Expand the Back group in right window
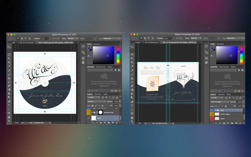251x157 pixels. [215, 110]
